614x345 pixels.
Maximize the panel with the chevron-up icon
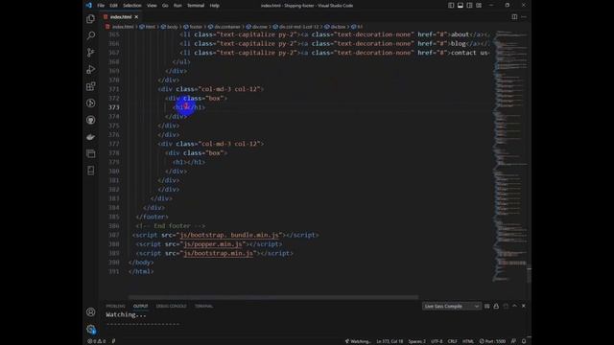pyautogui.click(x=514, y=306)
